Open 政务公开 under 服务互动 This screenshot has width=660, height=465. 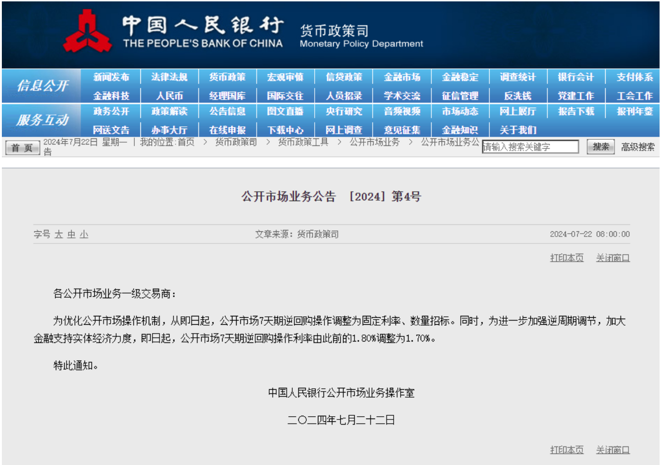tap(111, 111)
